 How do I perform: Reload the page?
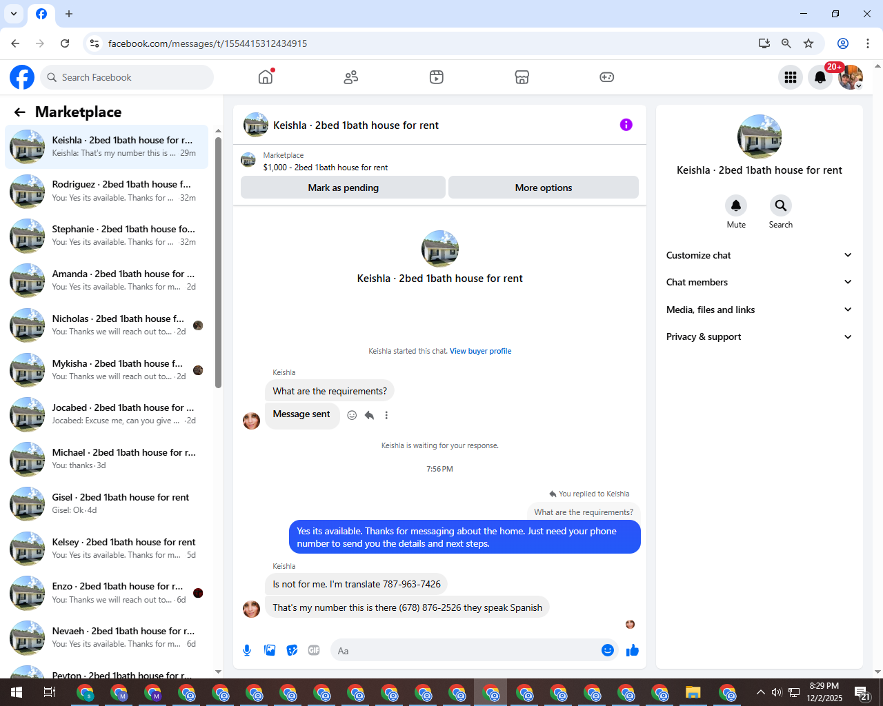click(65, 43)
